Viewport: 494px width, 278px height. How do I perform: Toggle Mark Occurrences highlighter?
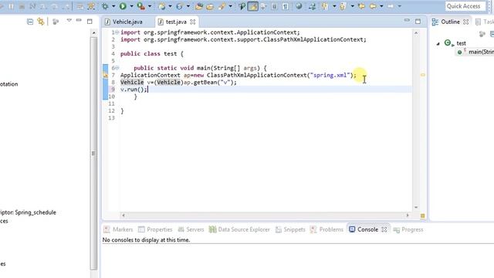[252, 6]
